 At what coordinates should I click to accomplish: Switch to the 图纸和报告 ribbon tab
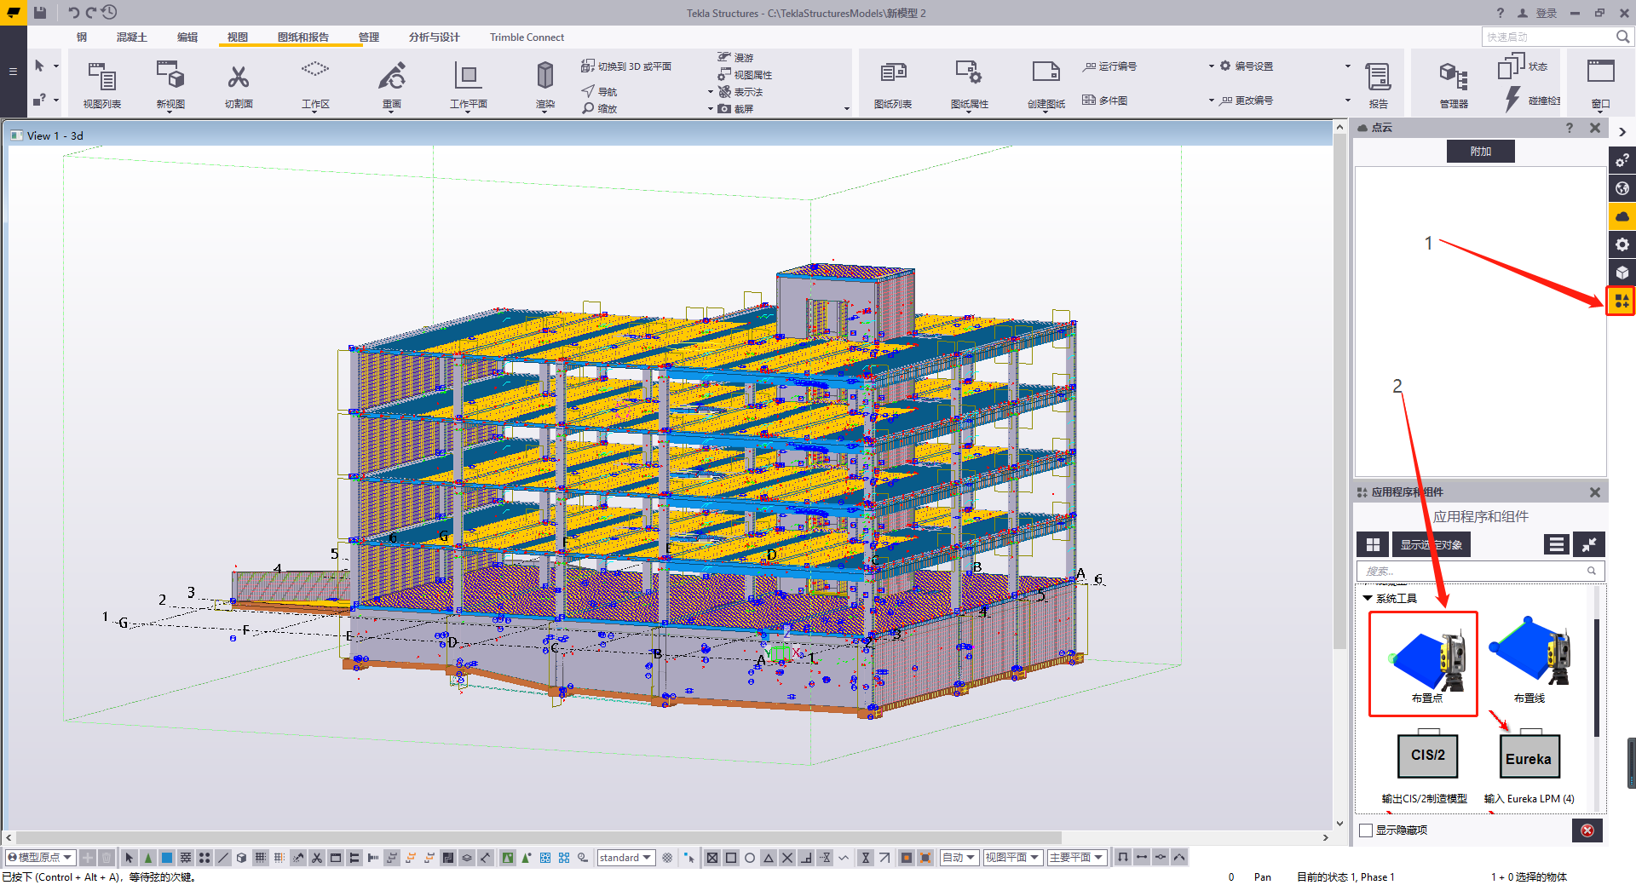coord(303,37)
